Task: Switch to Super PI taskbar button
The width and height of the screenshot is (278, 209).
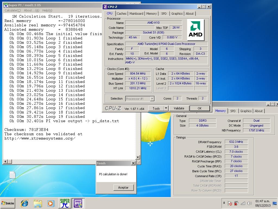Action: coord(65,203)
